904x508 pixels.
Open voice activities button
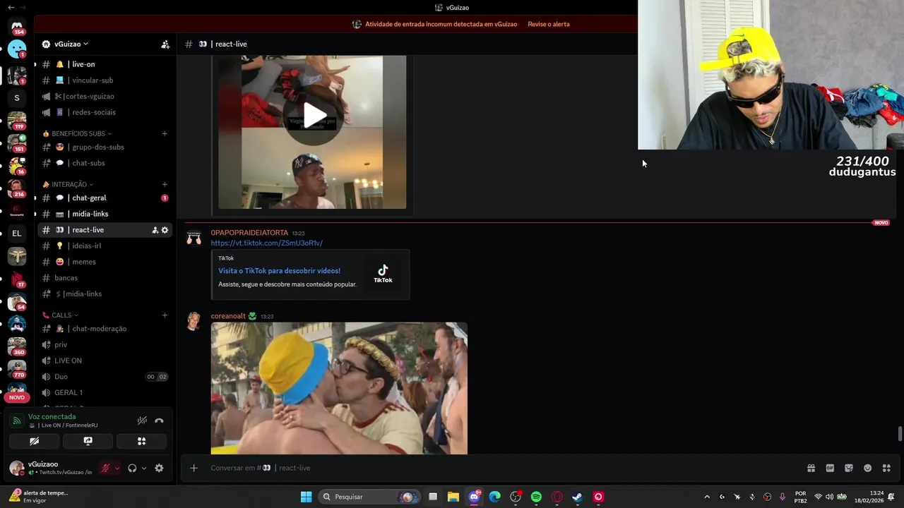pos(141,441)
